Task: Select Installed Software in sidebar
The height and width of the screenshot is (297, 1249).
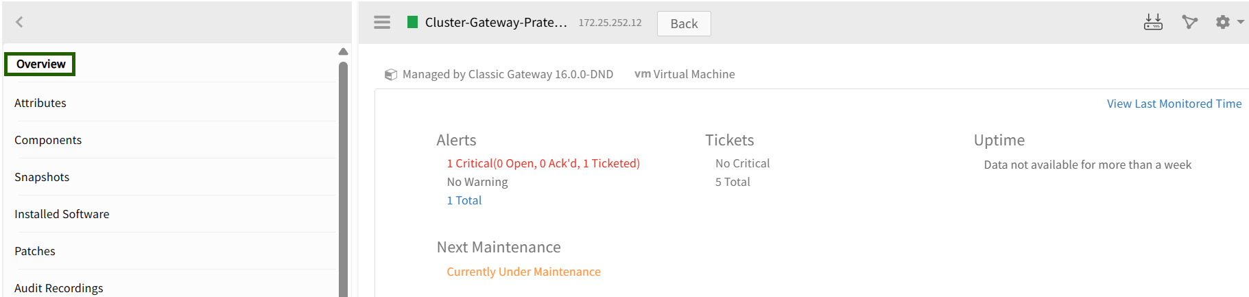Action: click(62, 214)
